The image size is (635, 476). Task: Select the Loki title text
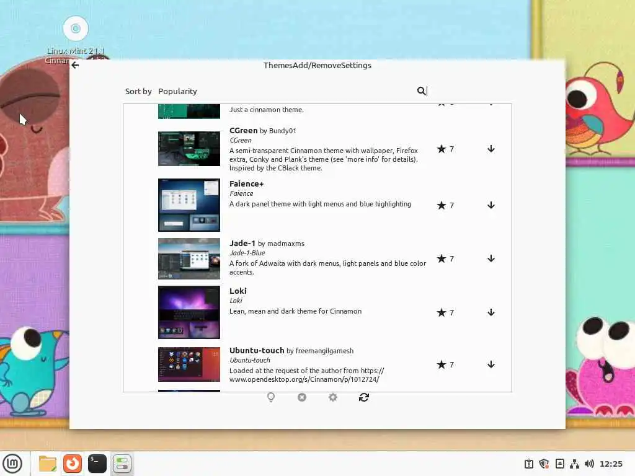tap(238, 291)
